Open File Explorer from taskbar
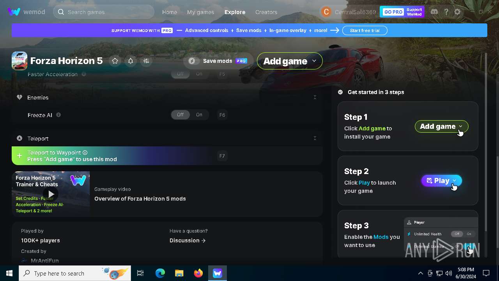This screenshot has width=499, height=281. (x=179, y=273)
